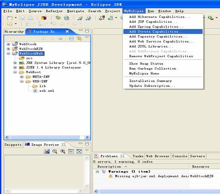This screenshot has width=220, height=194.
Task: Click the image icon left of the zoom out magnifier
Action: coord(47,152)
